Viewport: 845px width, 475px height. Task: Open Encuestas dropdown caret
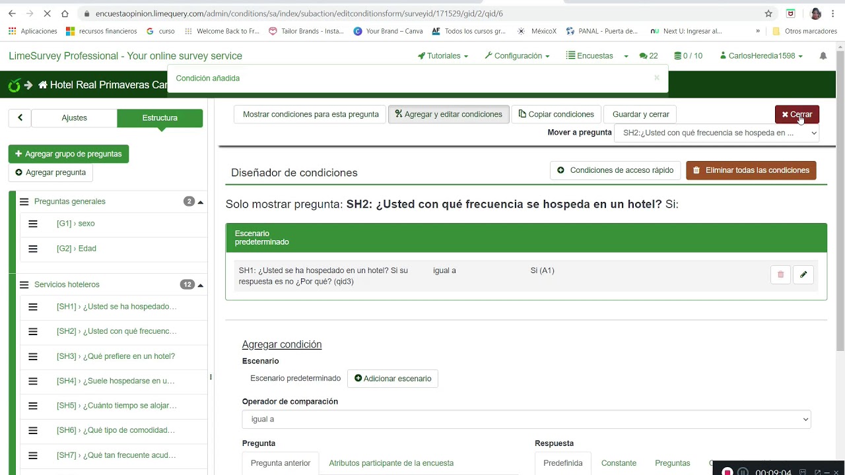coord(626,56)
